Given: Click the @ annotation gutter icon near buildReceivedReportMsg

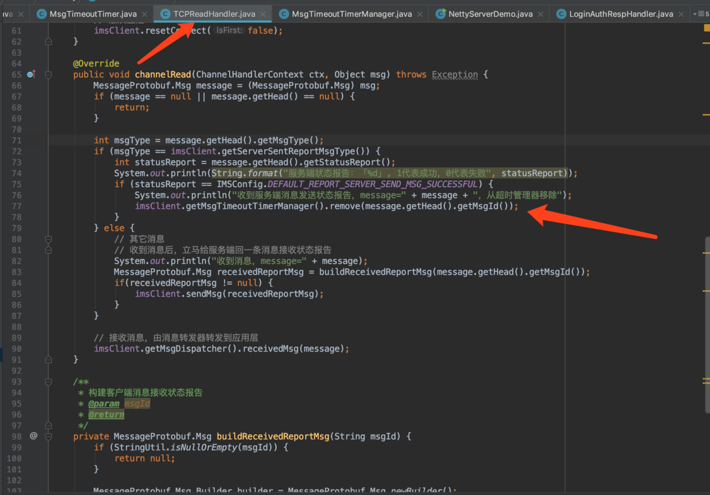Looking at the screenshot, I should [33, 435].
